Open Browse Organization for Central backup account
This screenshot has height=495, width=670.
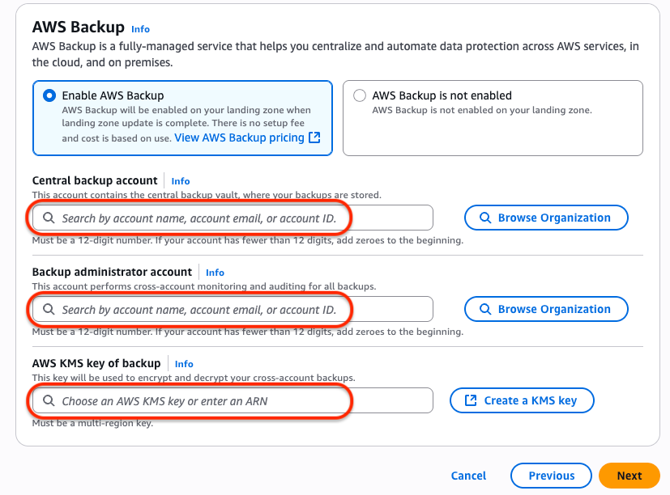coord(545,218)
